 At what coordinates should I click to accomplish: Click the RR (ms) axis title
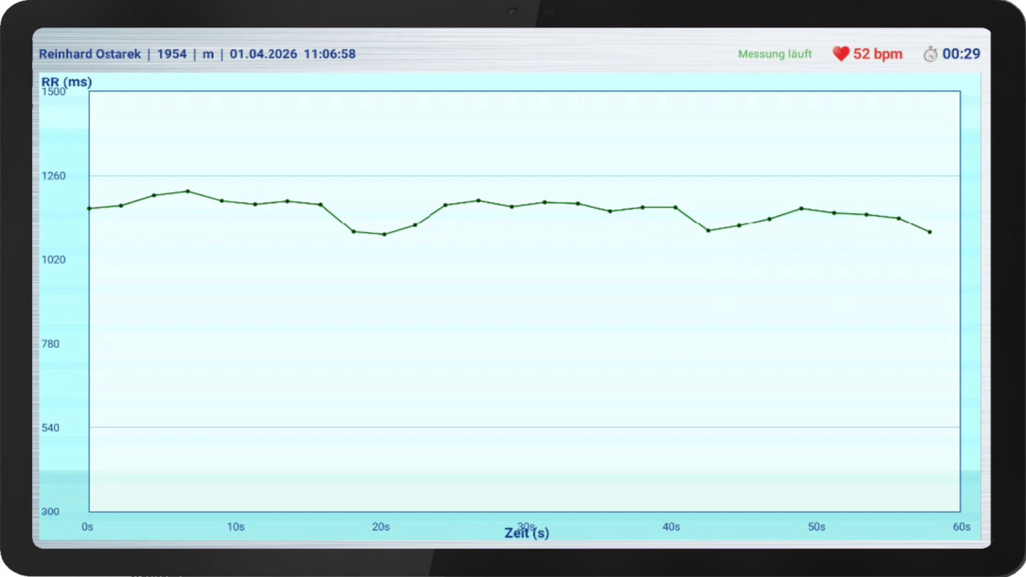(67, 82)
